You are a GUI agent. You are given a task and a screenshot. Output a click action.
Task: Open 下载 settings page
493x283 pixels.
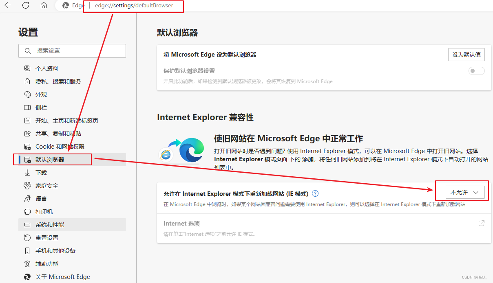point(72,173)
